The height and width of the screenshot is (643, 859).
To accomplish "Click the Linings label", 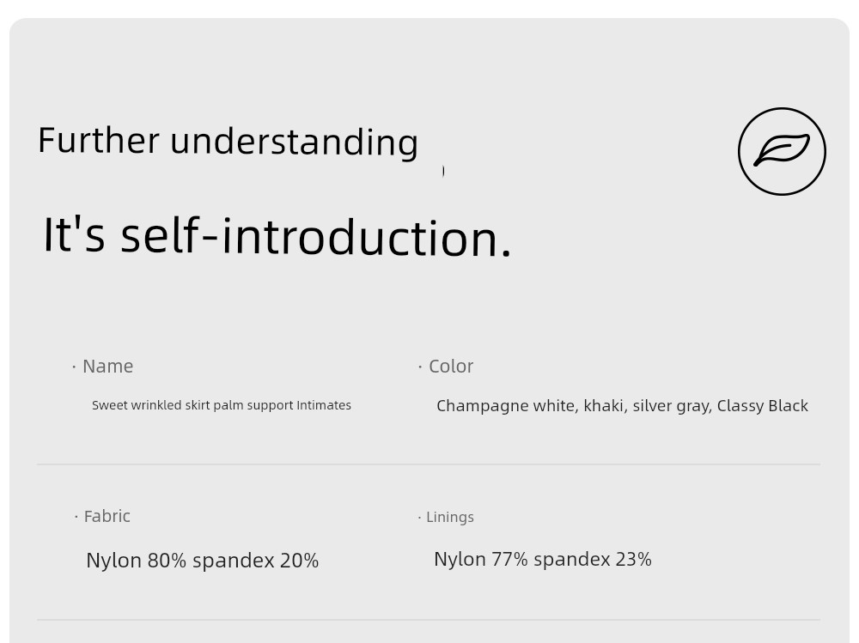I will [450, 517].
